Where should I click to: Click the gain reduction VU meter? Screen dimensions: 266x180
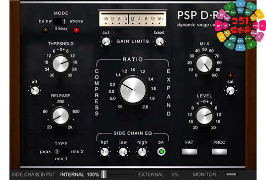[132, 19]
